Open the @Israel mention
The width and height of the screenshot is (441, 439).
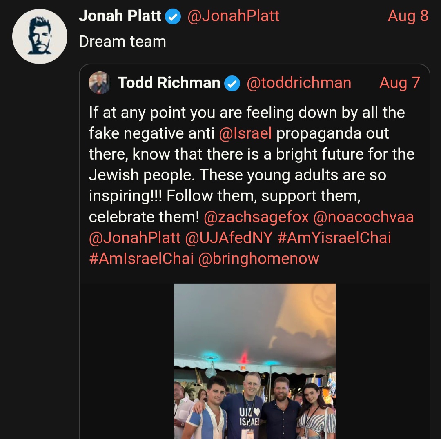(245, 133)
